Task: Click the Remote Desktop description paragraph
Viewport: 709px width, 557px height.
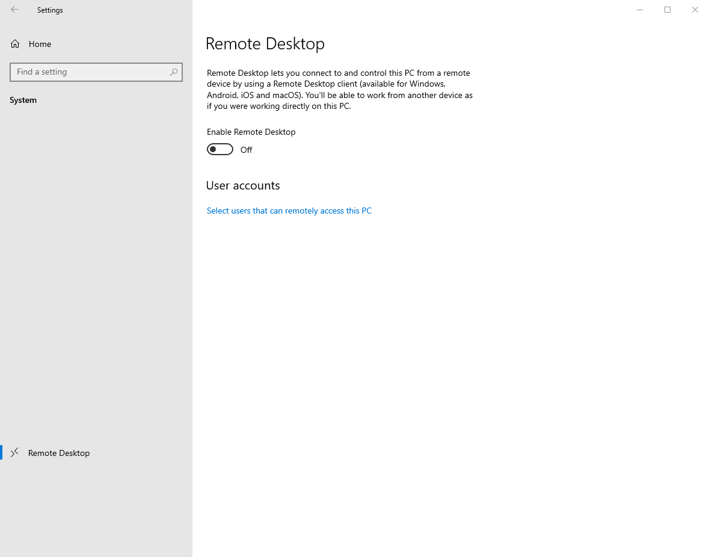Action: [340, 90]
